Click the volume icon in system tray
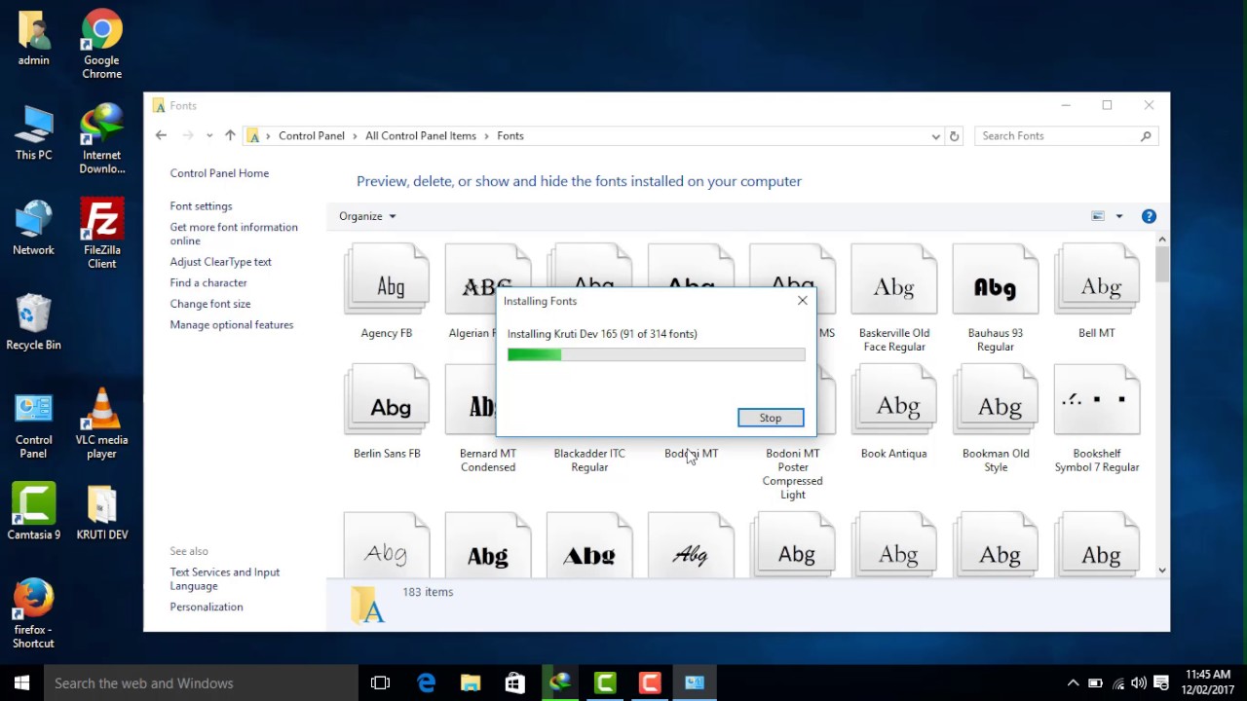The image size is (1247, 701). 1139,683
